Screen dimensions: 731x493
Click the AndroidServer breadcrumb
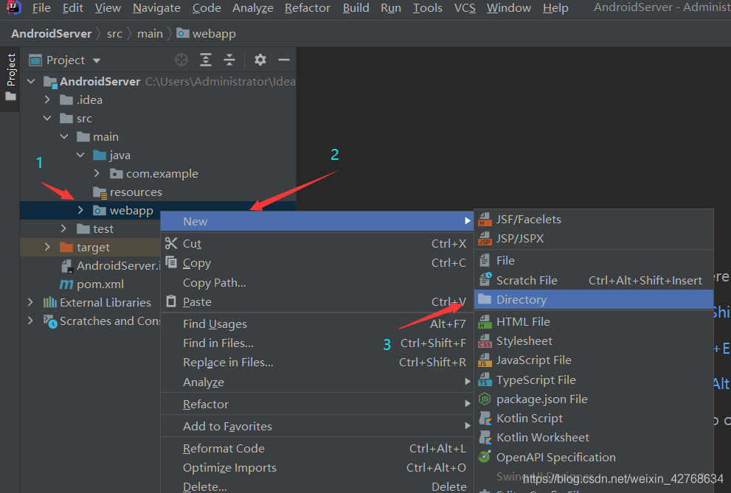pos(52,33)
